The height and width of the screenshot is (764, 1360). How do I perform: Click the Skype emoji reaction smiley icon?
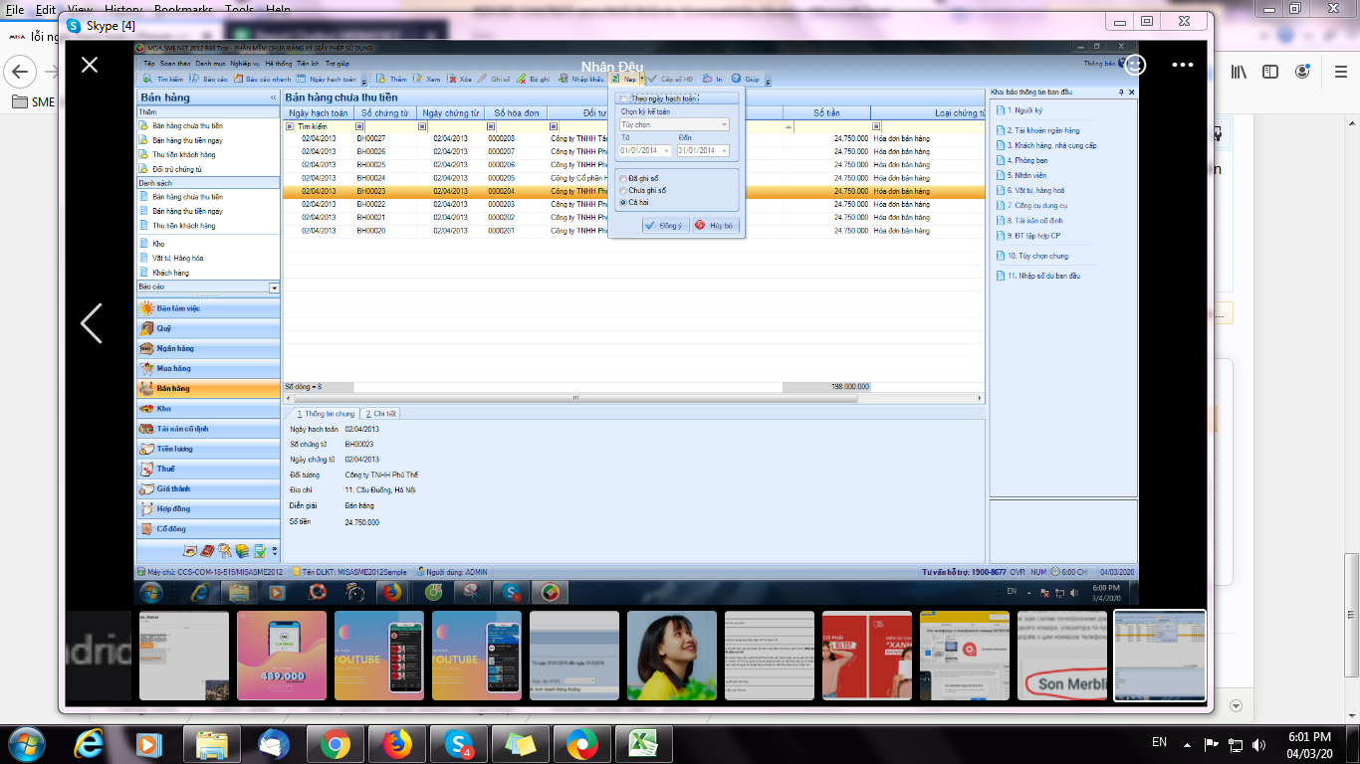[1136, 65]
